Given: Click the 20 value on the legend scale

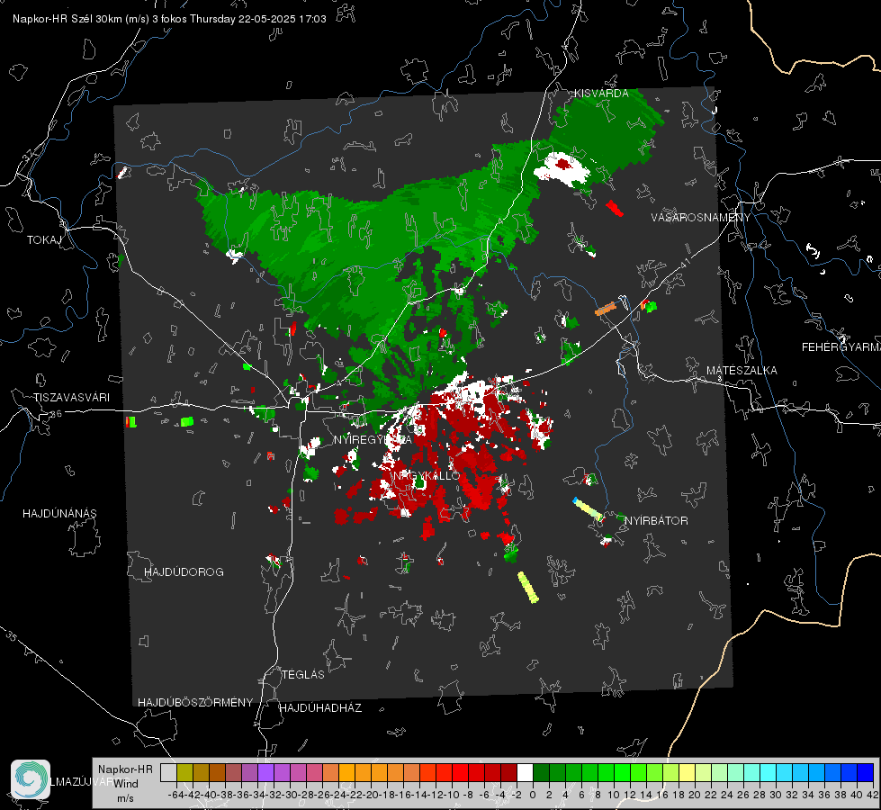Looking at the screenshot, I should pos(695,795).
